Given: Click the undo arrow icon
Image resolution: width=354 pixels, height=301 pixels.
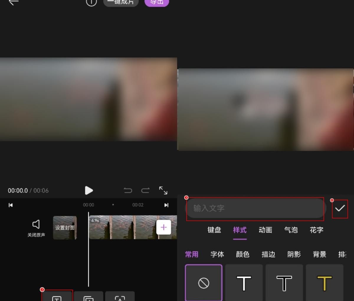Looking at the screenshot, I should tap(128, 190).
